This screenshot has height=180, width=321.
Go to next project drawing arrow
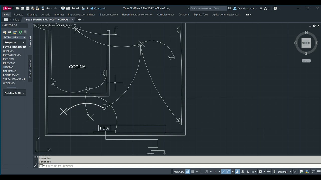tap(78, 8)
